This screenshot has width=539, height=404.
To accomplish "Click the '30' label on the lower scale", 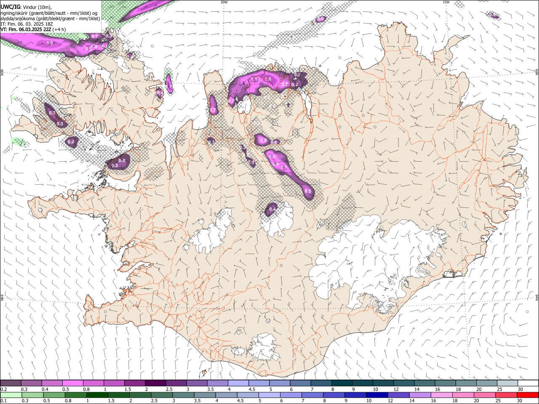I will tap(520, 401).
